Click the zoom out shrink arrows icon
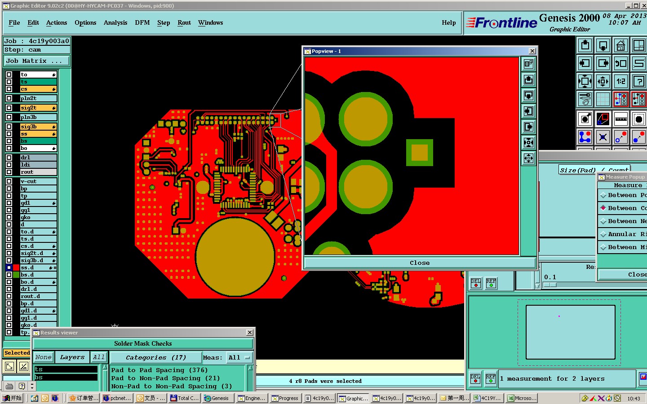Viewport: 647px width, 404px height. pyautogui.click(x=603, y=81)
